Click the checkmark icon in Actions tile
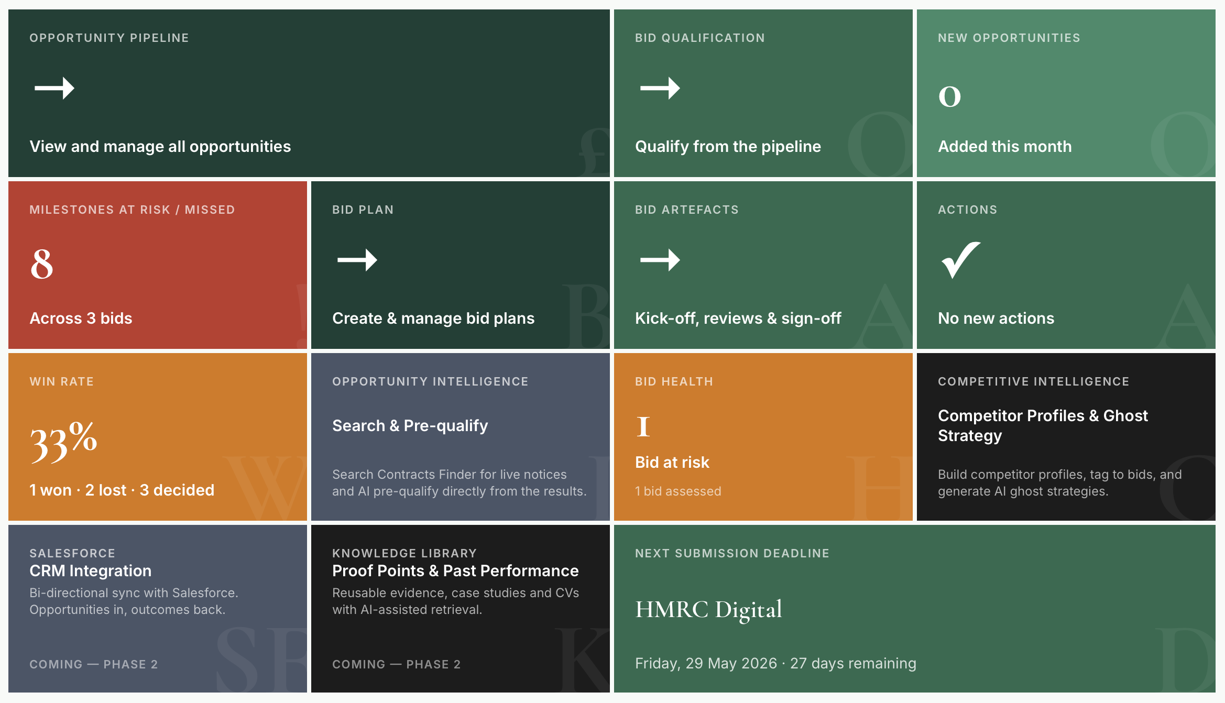The height and width of the screenshot is (703, 1225). point(961,260)
